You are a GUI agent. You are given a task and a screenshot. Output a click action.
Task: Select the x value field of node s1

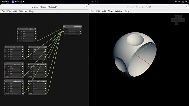(x=16, y=49)
